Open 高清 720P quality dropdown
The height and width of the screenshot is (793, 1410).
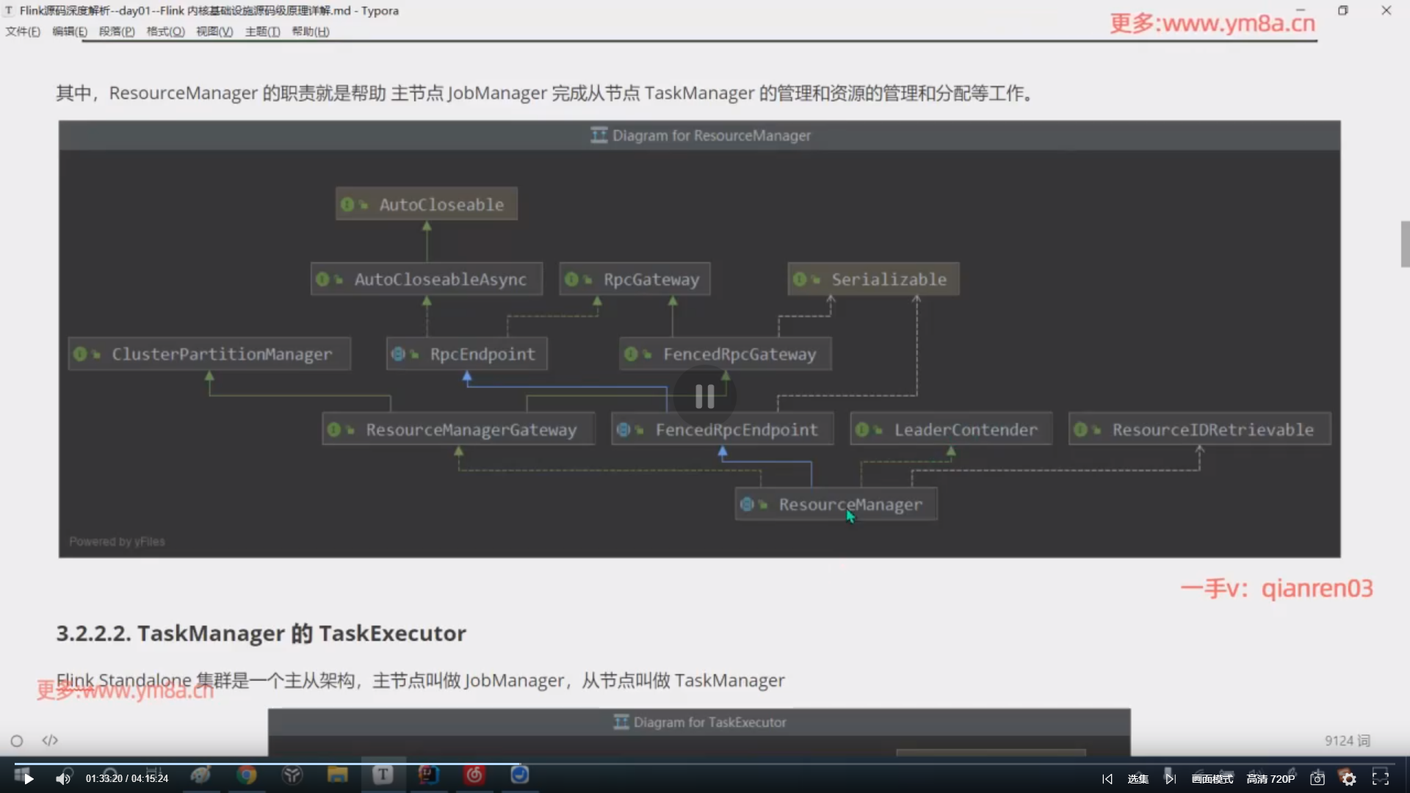tap(1270, 779)
